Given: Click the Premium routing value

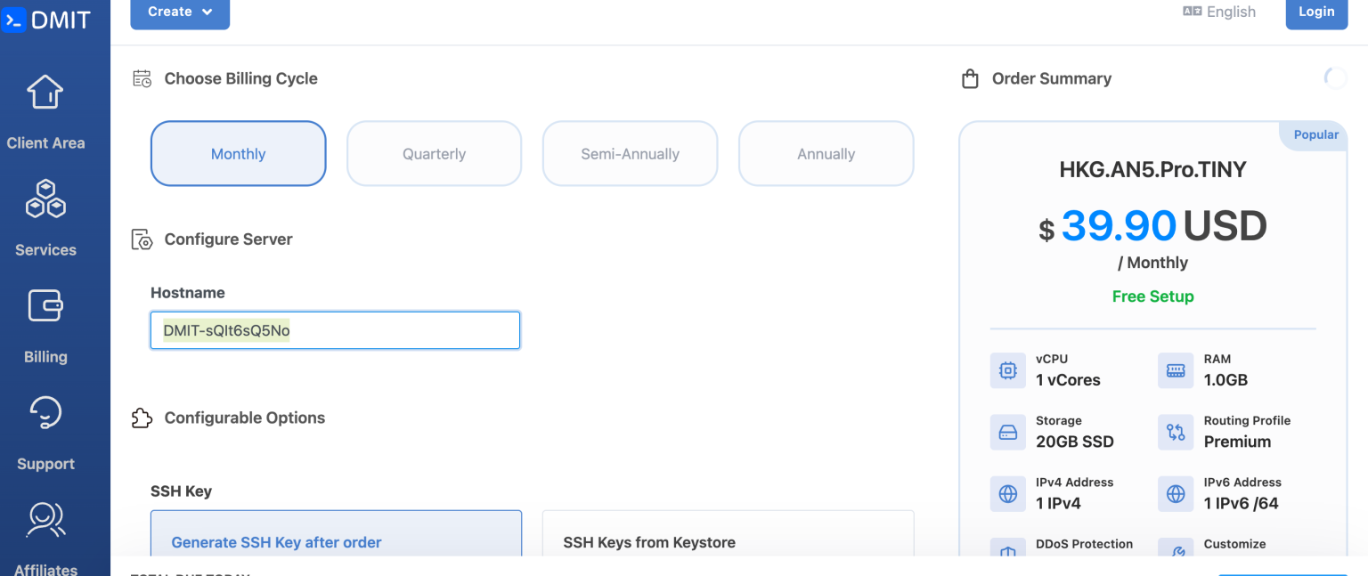Looking at the screenshot, I should coord(1237,442).
